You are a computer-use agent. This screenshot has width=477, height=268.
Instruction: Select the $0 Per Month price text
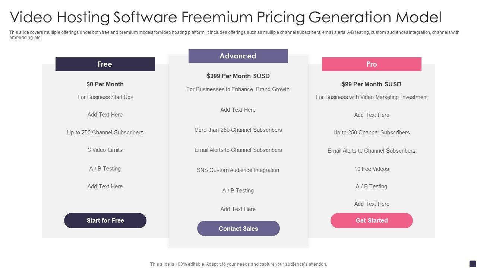click(x=105, y=84)
